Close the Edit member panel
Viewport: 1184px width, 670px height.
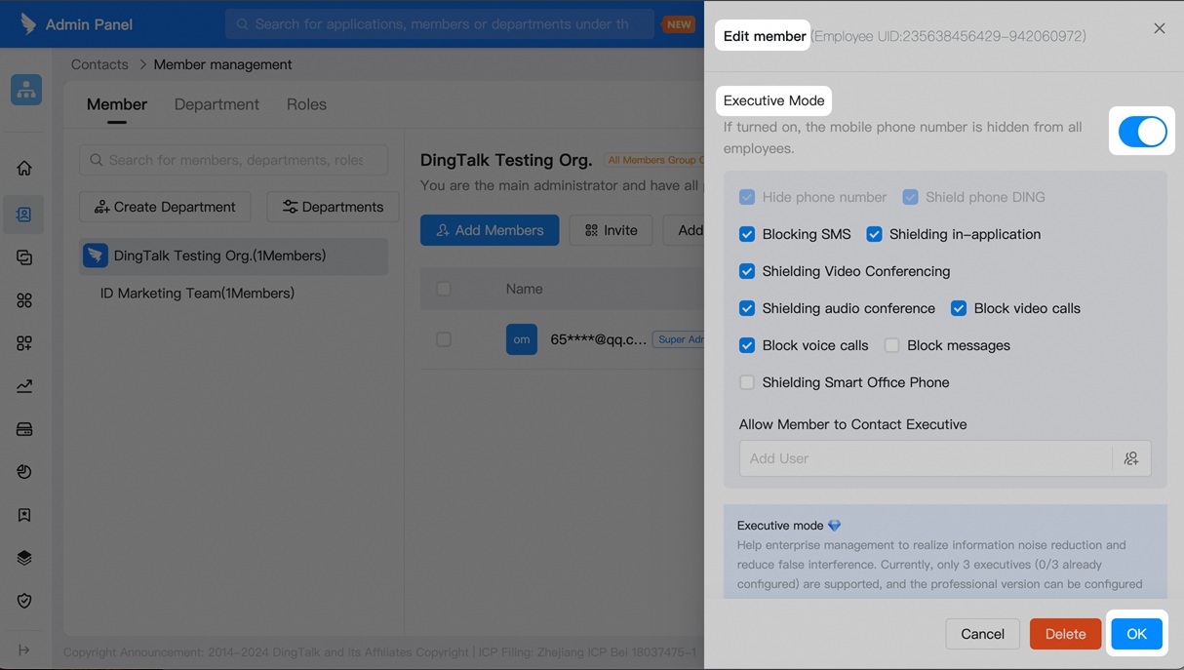(1160, 29)
